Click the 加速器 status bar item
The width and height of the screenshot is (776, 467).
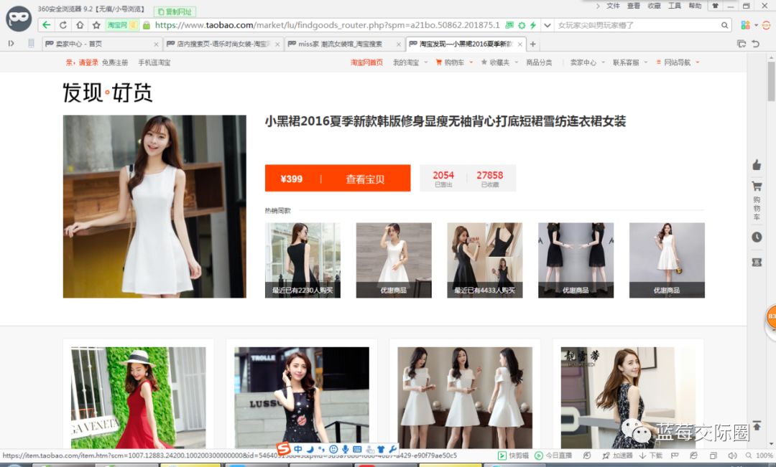pyautogui.click(x=617, y=456)
